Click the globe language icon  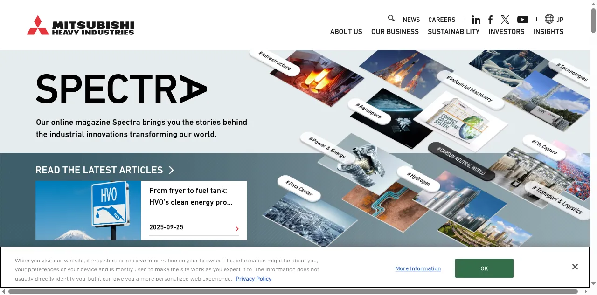(549, 19)
